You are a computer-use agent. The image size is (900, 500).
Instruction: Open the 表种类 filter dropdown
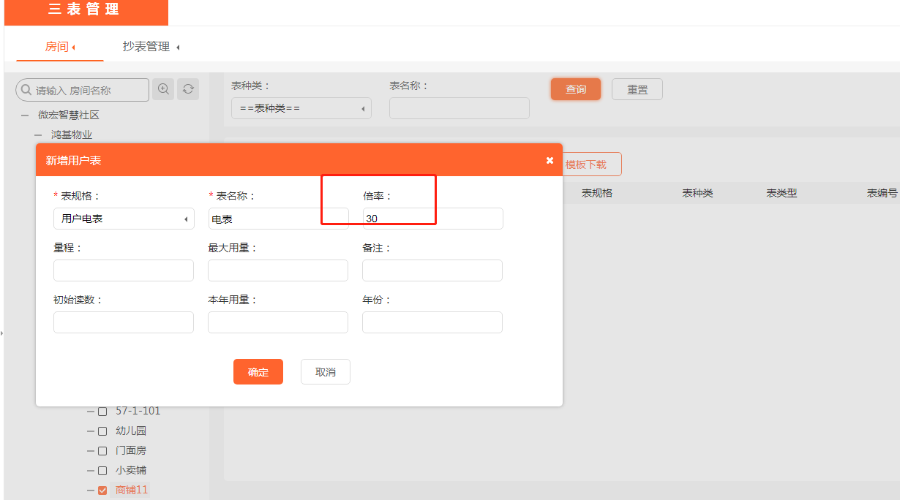pos(301,108)
